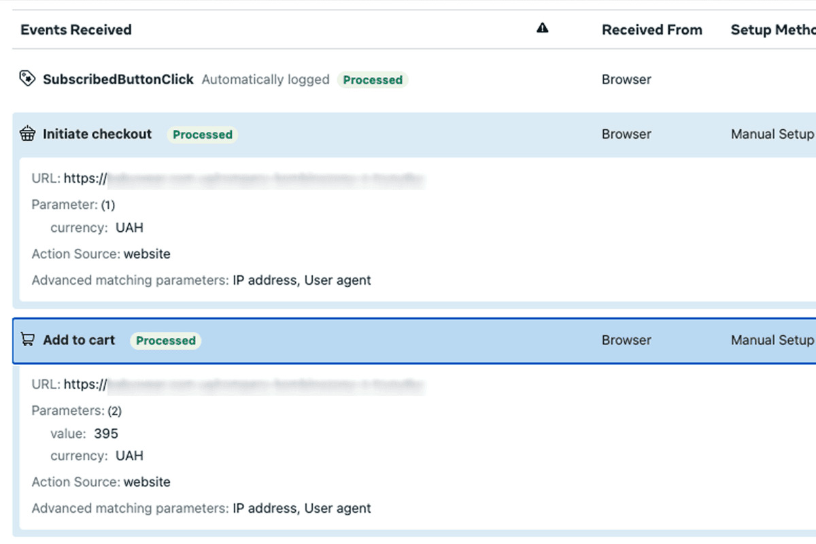
Task: Click the warning triangle column icon
Action: pos(542,28)
